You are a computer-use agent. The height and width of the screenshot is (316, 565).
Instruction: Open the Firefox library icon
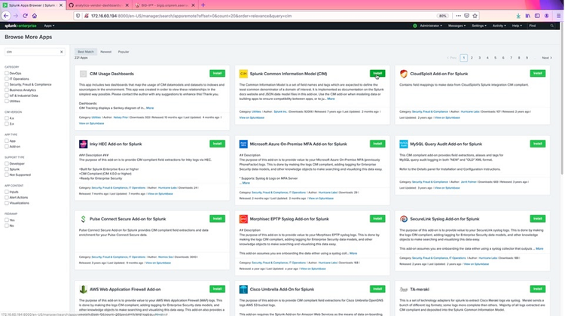click(527, 16)
